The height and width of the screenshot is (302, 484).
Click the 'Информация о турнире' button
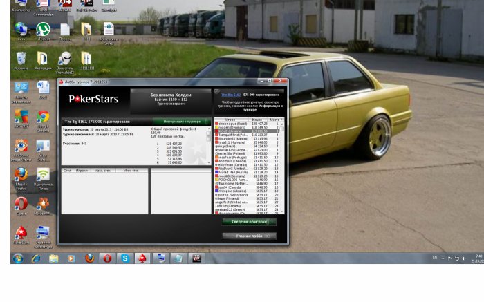pos(180,121)
